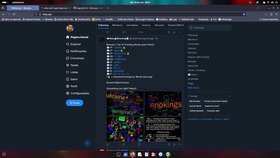The width and height of the screenshot is (280, 158).
Task: Bookmark the Now Breezing post
Action: (x=169, y=145)
